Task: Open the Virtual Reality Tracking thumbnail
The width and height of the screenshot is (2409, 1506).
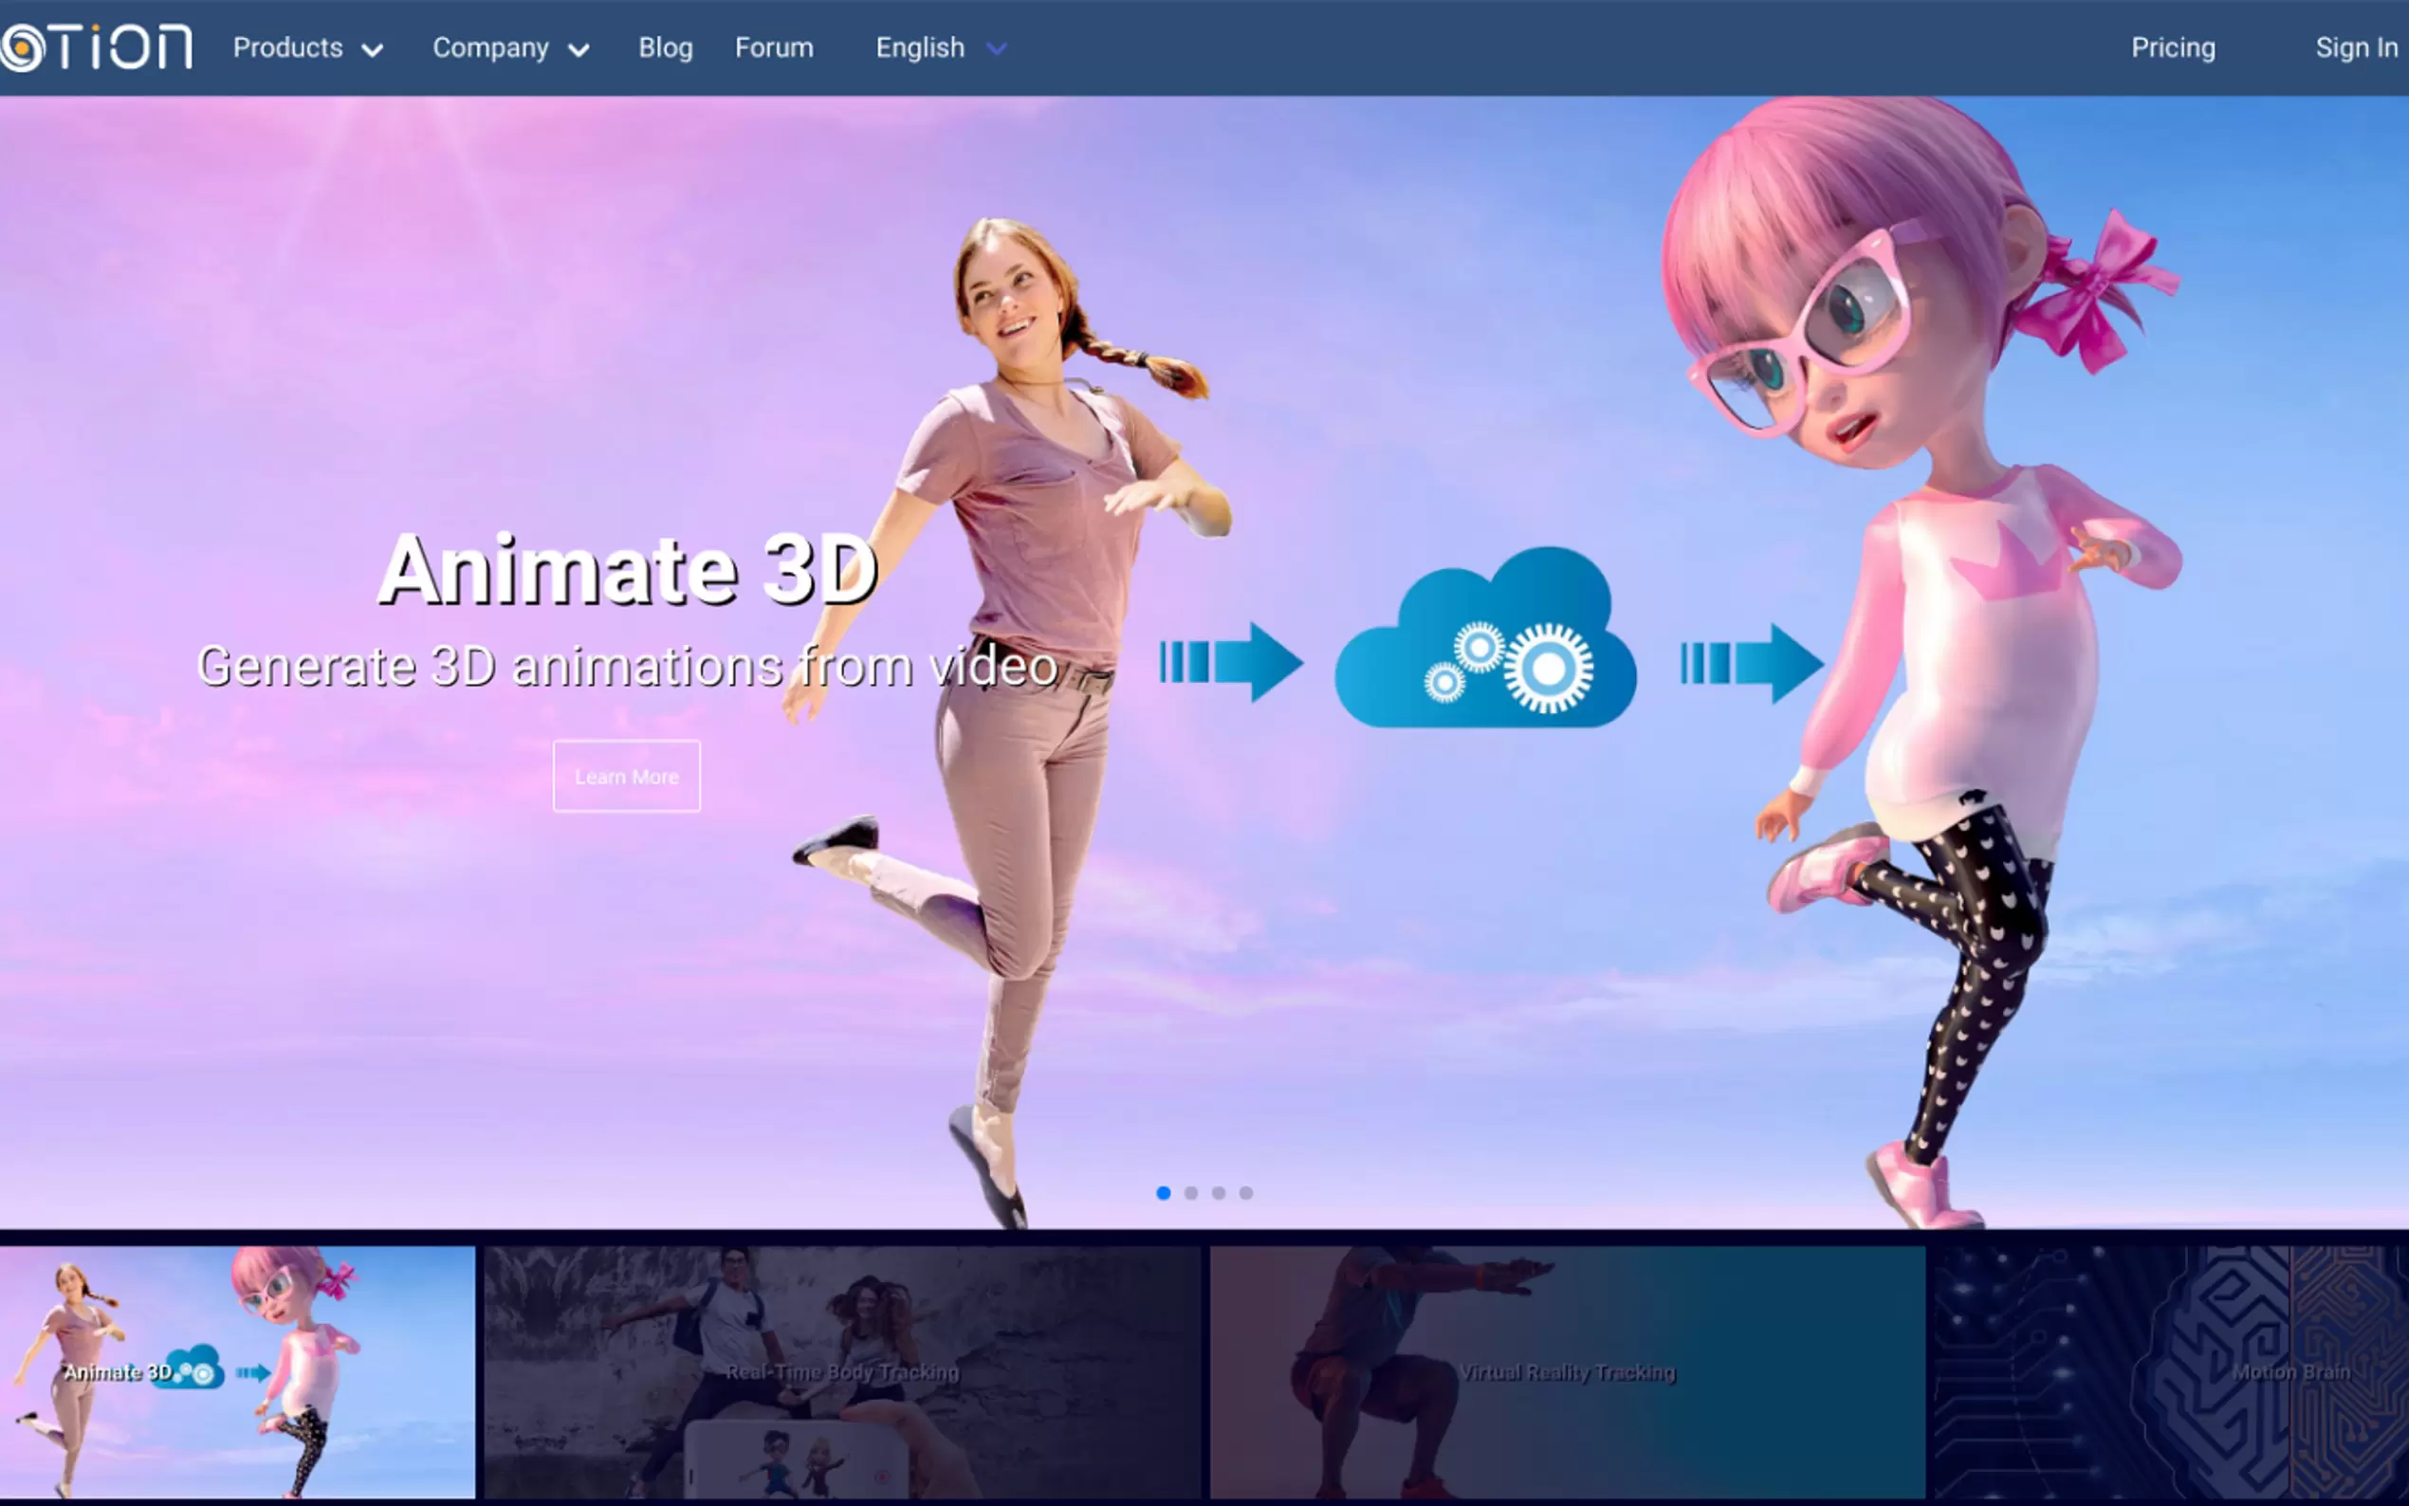Action: pyautogui.click(x=1567, y=1371)
